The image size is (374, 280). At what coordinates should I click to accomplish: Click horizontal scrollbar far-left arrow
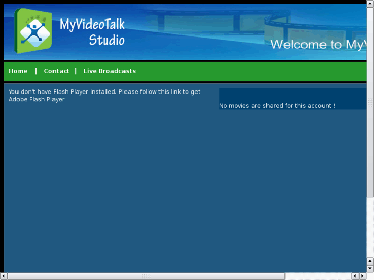(3, 276)
